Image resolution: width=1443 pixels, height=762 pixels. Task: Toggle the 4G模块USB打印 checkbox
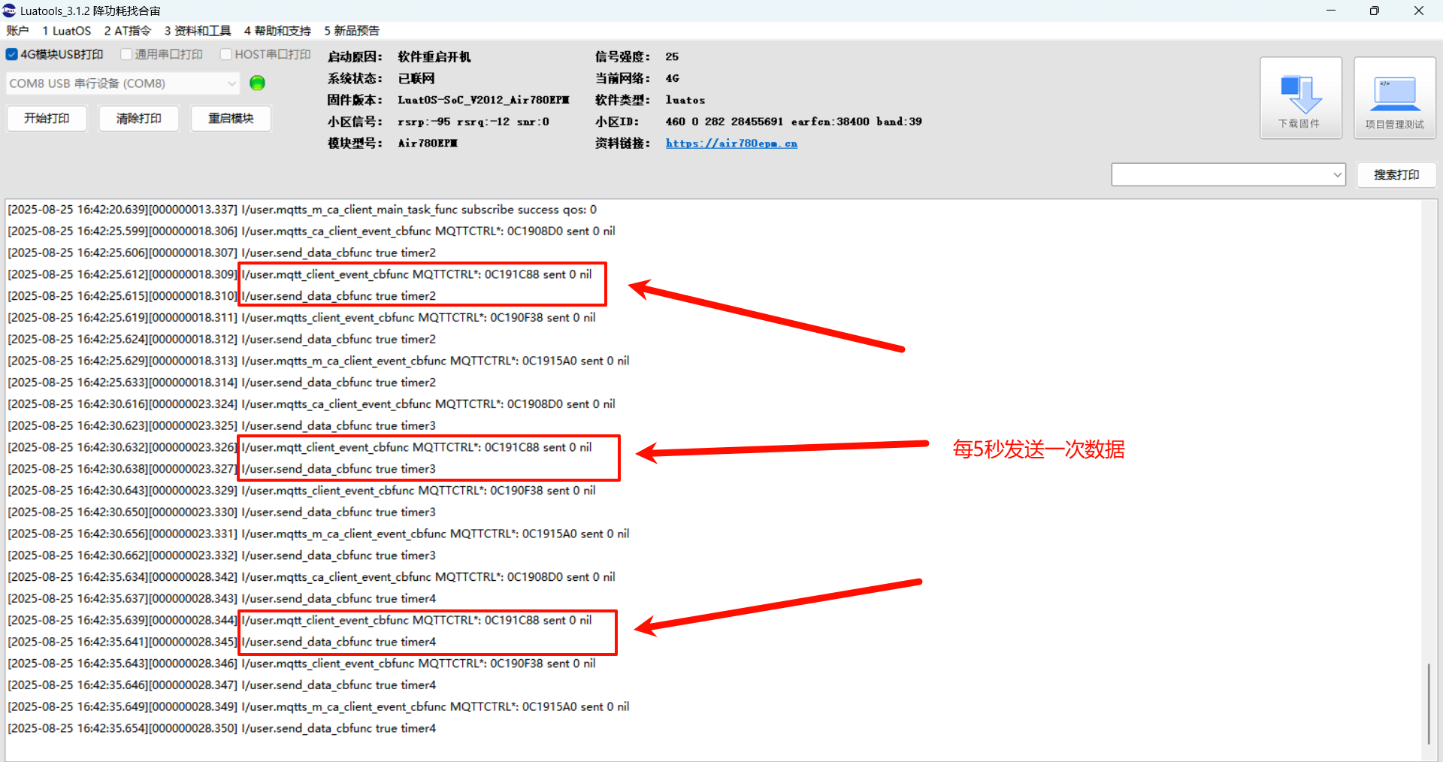[x=12, y=54]
